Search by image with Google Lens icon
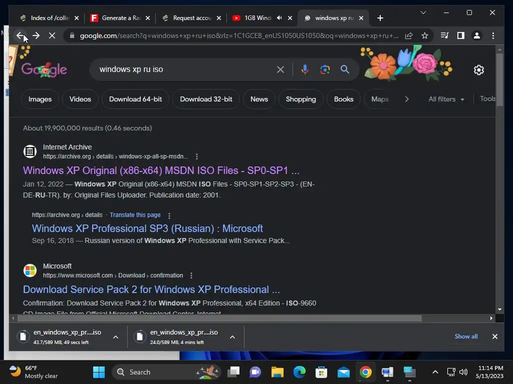This screenshot has width=513, height=384. point(325,69)
